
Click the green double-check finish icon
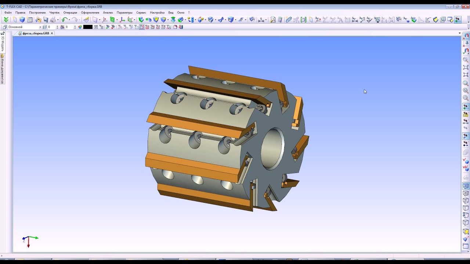(x=6, y=20)
